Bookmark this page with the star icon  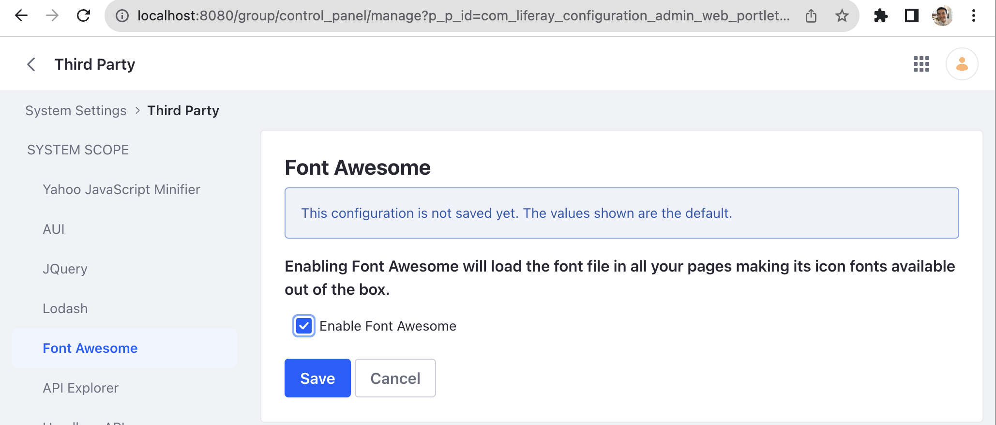(842, 16)
